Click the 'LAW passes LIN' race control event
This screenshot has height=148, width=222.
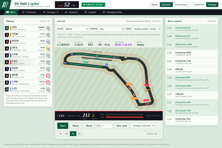click(x=192, y=29)
